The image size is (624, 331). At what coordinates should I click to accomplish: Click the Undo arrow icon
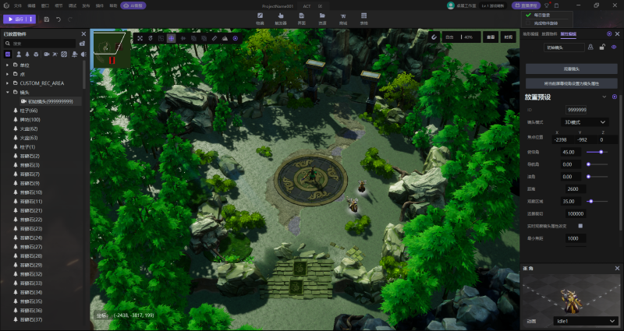pyautogui.click(x=58, y=19)
